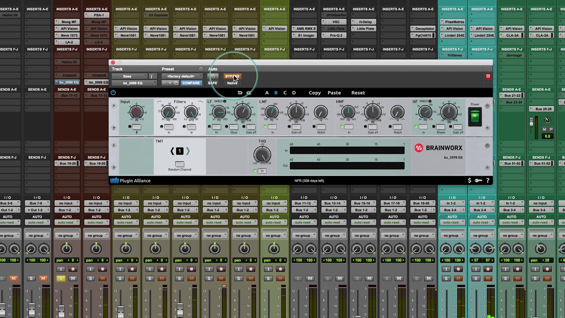Viewport: 565px width, 318px height.
Task: Open the question mark help icon
Action: (488, 181)
